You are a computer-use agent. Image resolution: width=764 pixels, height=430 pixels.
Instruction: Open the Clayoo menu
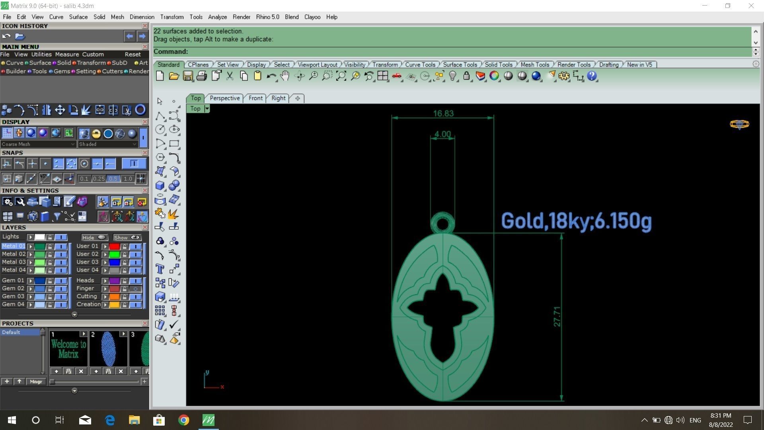tap(312, 17)
